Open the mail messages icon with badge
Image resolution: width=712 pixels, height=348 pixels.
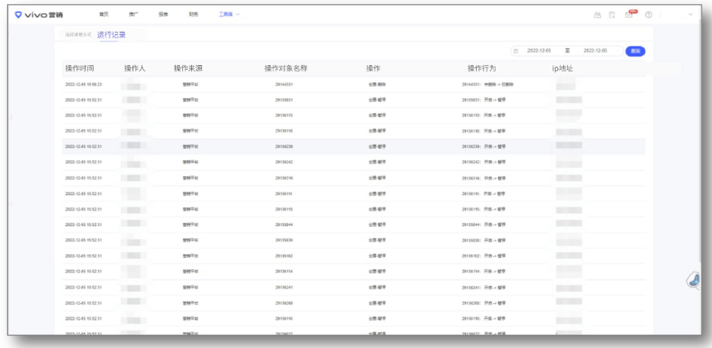pos(631,15)
